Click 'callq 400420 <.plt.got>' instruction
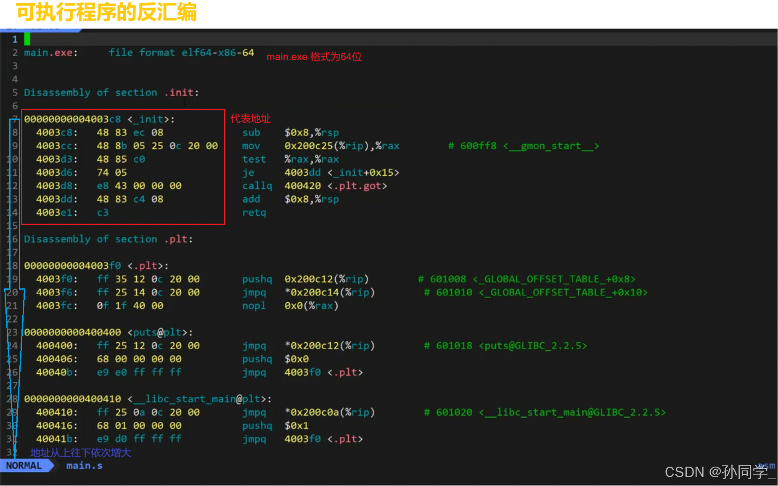Screen dimensions: 778x486 pos(315,186)
